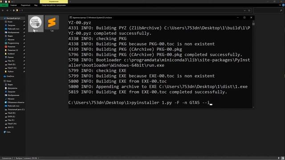Click the yellow Управление contextual tab

coord(53,2)
